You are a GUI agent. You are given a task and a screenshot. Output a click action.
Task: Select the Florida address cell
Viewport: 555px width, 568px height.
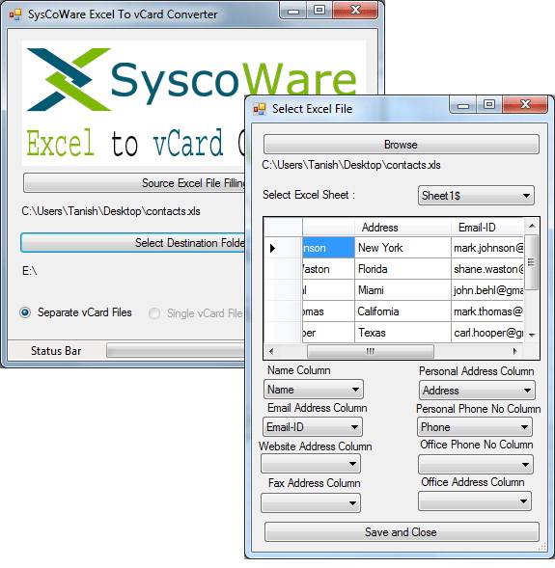[402, 269]
